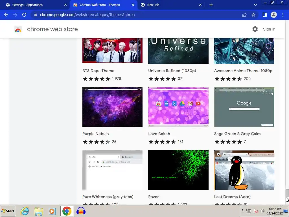Image resolution: width=289 pixels, height=217 pixels.
Task: Click Sage Green & Grey Calm title
Action: [237, 134]
